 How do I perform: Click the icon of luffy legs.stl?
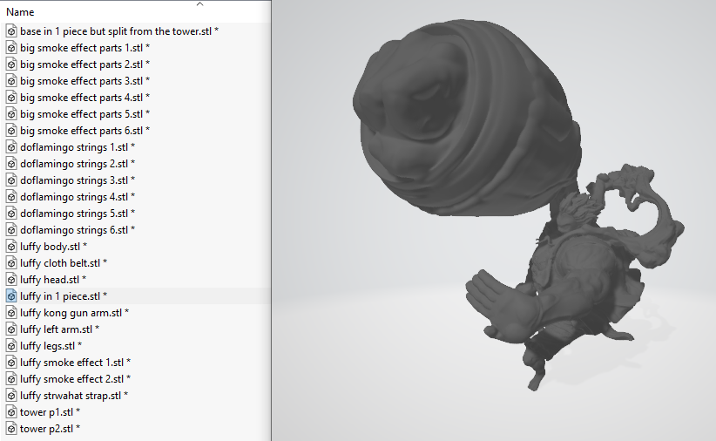coord(11,346)
